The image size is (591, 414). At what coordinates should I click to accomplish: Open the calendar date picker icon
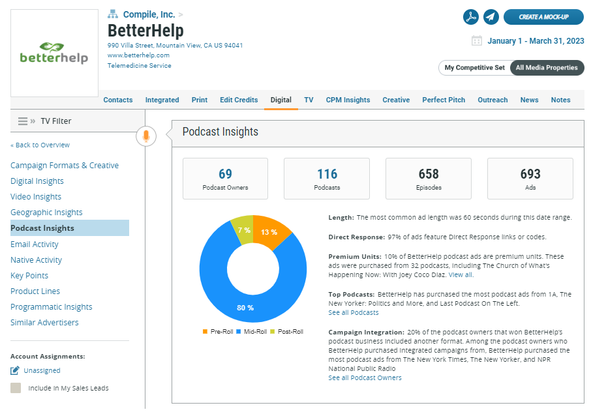pos(477,40)
